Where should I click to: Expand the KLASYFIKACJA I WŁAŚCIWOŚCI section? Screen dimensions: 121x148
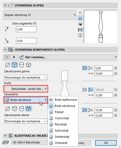click(x=5, y=136)
